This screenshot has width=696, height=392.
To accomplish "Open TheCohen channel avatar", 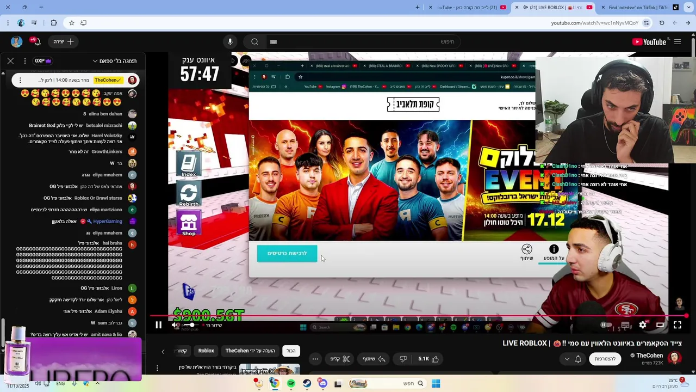I will [675, 358].
